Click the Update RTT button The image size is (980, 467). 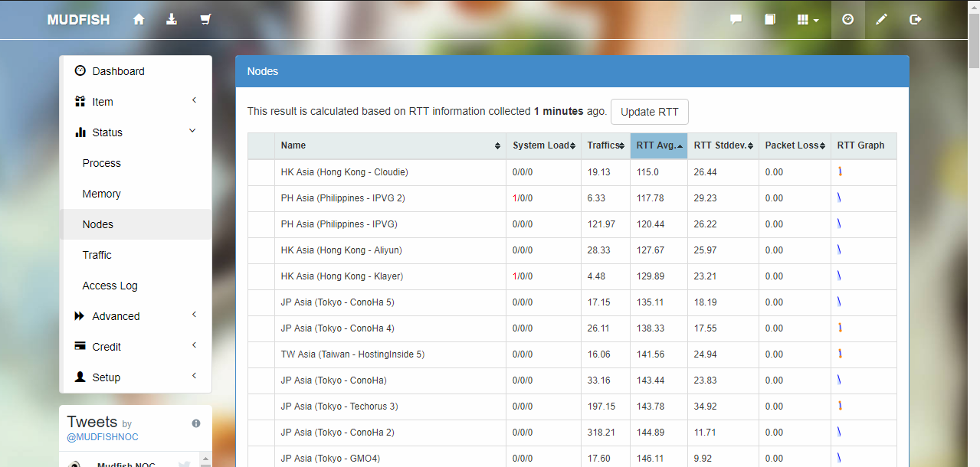click(x=649, y=112)
